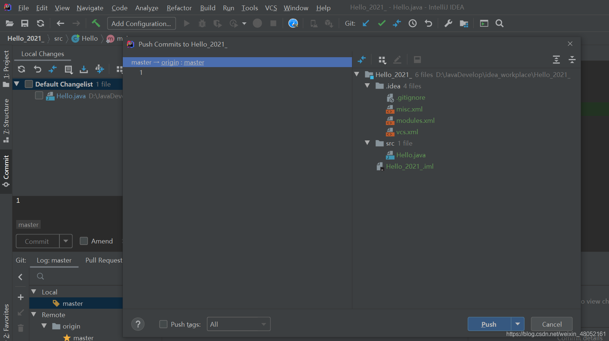
Task: Collapse the Local branches node
Action: [x=34, y=292]
